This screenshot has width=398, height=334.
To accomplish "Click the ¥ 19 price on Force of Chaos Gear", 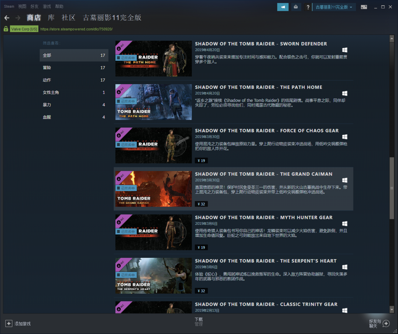I will pos(201,161).
